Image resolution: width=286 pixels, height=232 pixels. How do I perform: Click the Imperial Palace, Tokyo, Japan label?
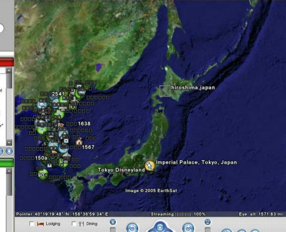point(196,162)
